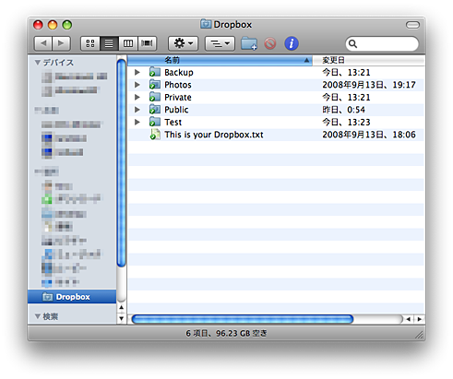Click the sidebar scroll down arrow

122,318
